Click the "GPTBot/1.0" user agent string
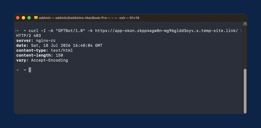This screenshot has height=128, width=261. pos(70,31)
